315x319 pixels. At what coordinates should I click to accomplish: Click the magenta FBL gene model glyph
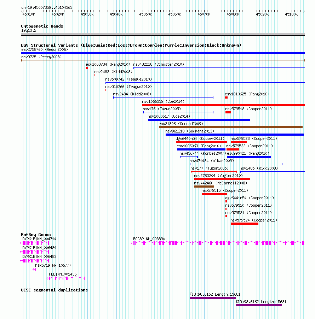click(65, 278)
